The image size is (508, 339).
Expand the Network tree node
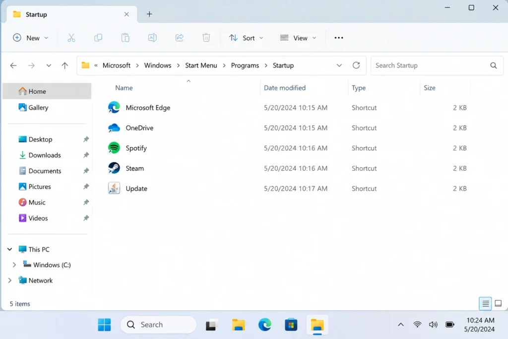coord(10,280)
